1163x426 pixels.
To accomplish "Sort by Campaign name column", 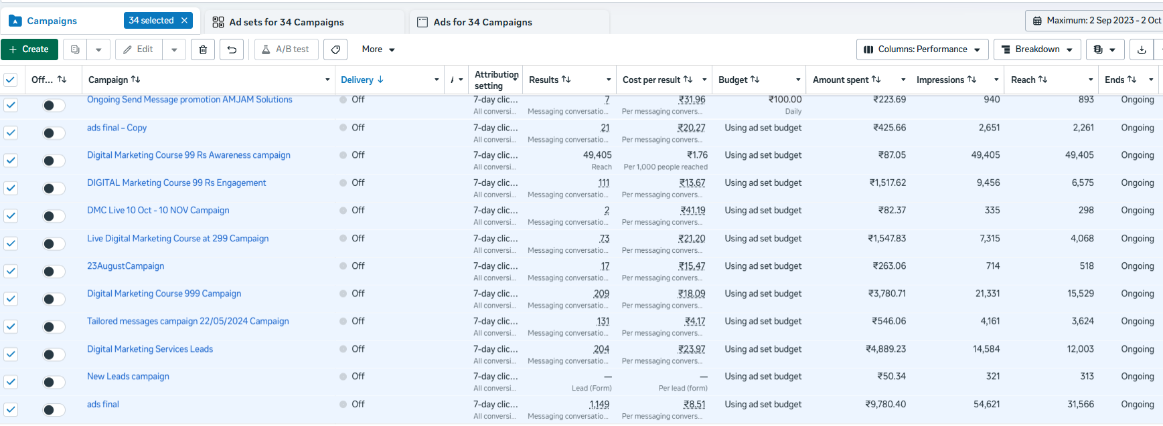I will 114,80.
